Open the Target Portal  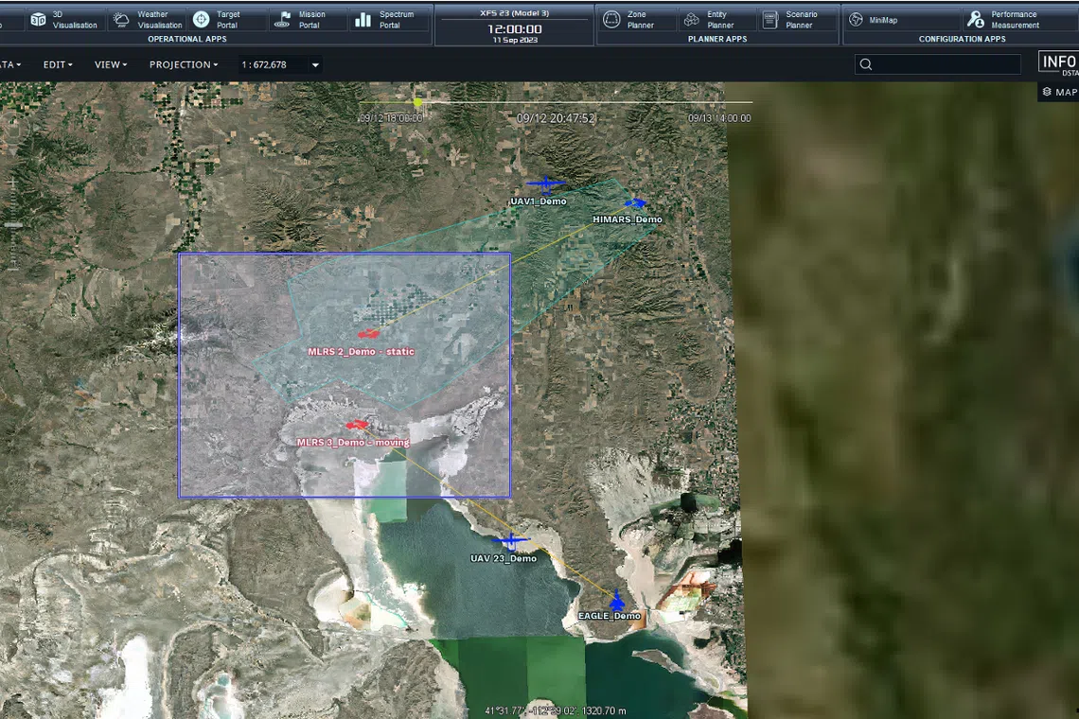[x=227, y=20]
